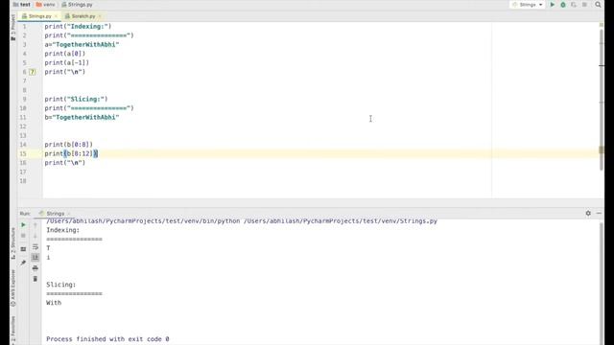
Task: Open Run panel settings gear
Action: [x=588, y=213]
